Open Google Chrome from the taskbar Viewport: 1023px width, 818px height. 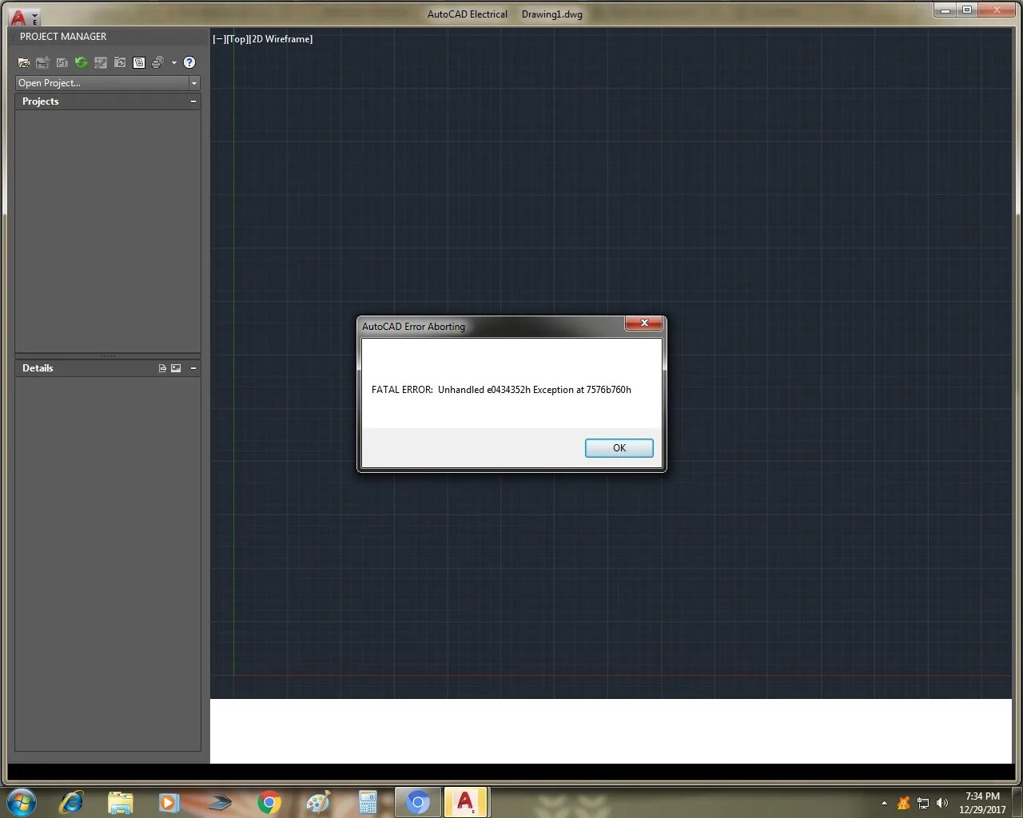pos(269,802)
